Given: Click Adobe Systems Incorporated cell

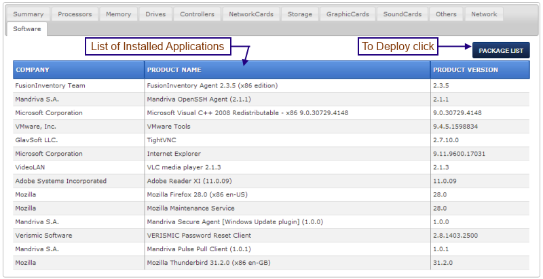Looking at the screenshot, I should 79,181.
